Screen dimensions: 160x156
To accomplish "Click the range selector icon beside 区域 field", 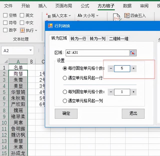I will tap(132, 53).
